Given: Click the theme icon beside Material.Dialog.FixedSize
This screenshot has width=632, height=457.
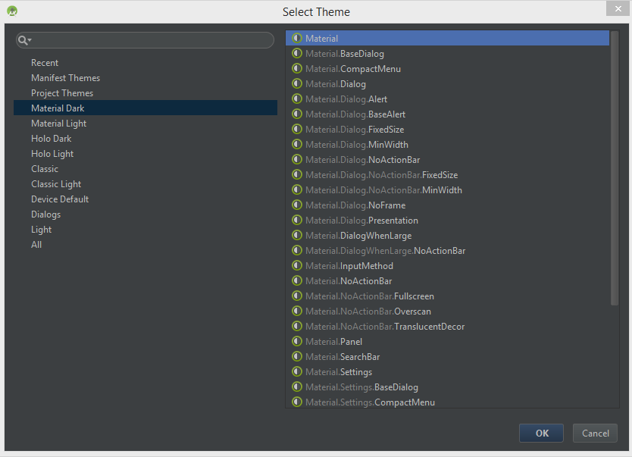Looking at the screenshot, I should coord(297,129).
